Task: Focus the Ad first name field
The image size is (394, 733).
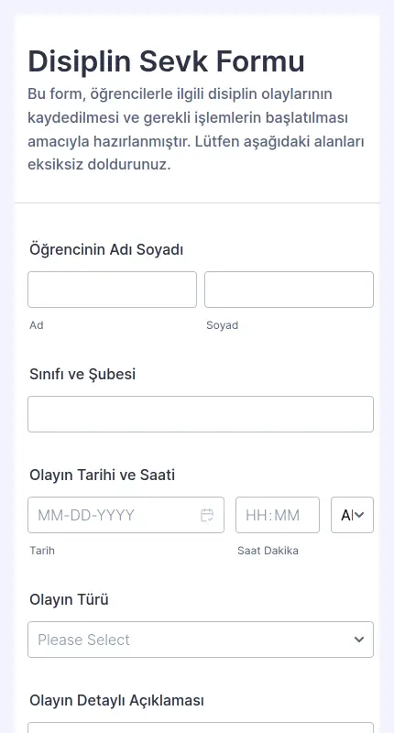Action: coord(112,290)
